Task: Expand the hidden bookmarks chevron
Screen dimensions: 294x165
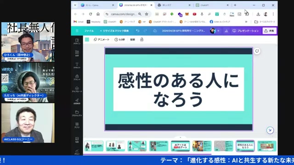Action: click(246, 22)
